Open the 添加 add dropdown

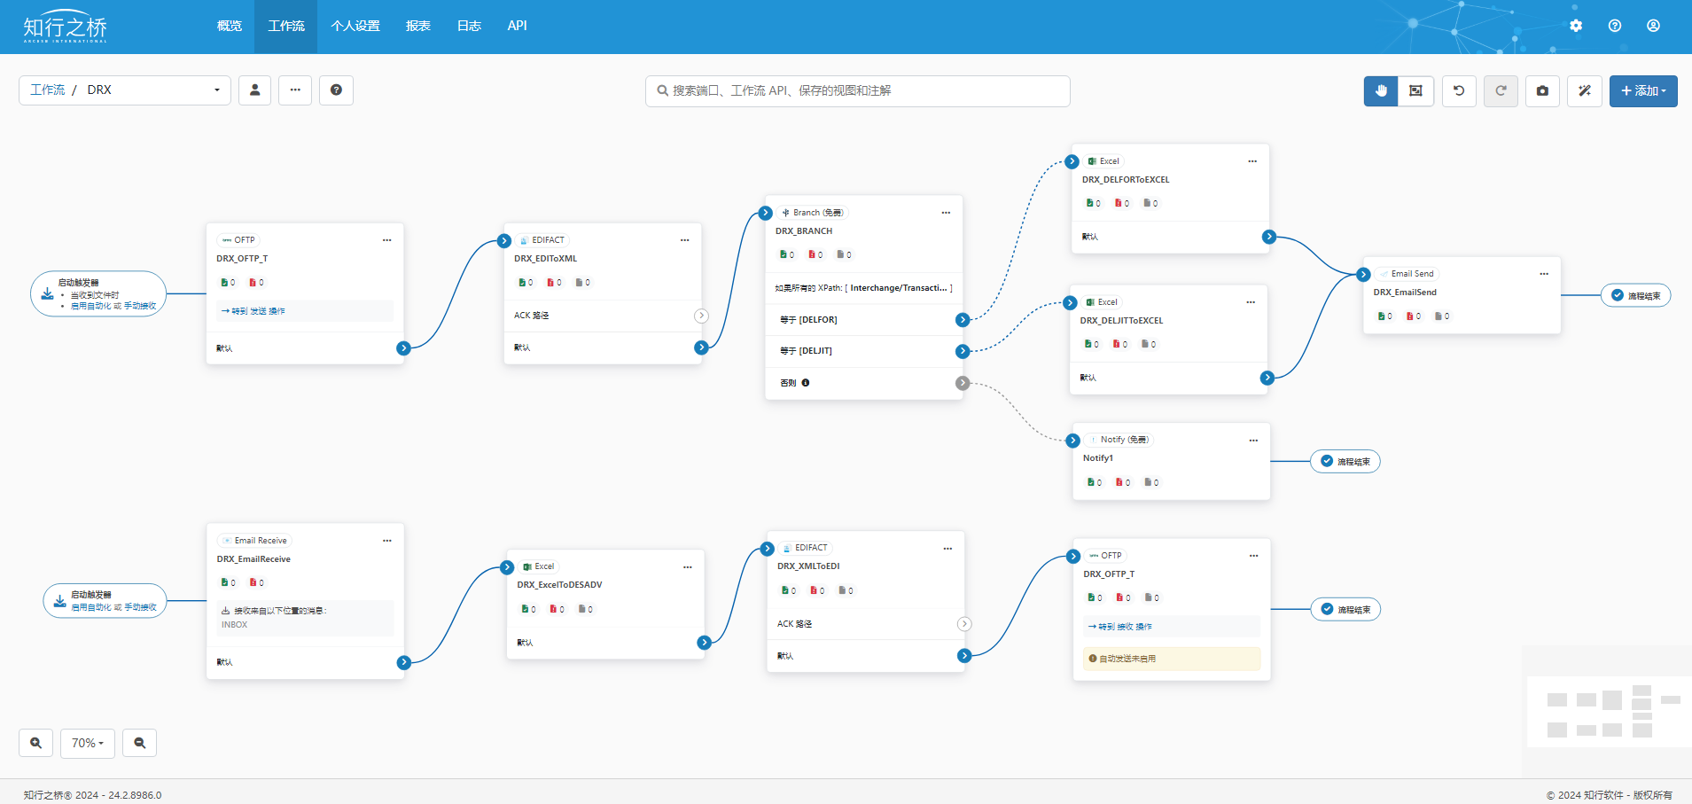1642,91
